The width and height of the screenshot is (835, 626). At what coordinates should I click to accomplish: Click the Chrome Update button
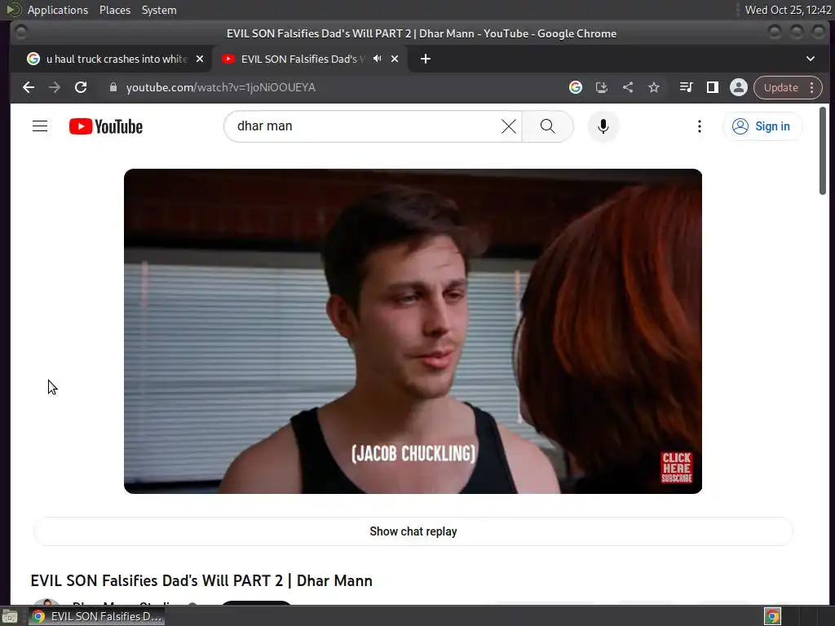point(780,87)
